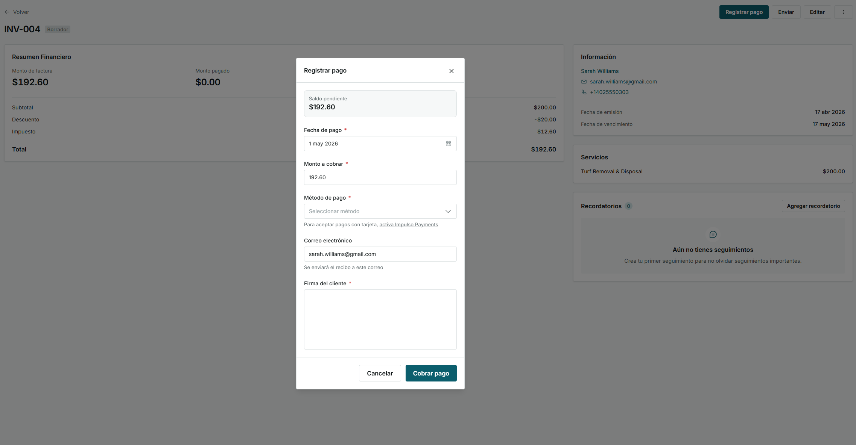Click inside the Firma del cliente signature box
Screen dimensions: 856x445
point(380,319)
